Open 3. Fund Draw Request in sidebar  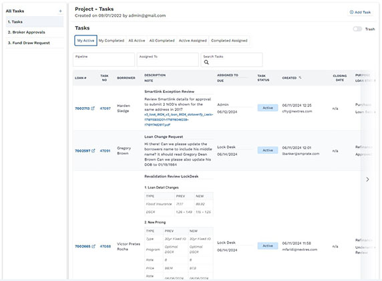pyautogui.click(x=35, y=43)
